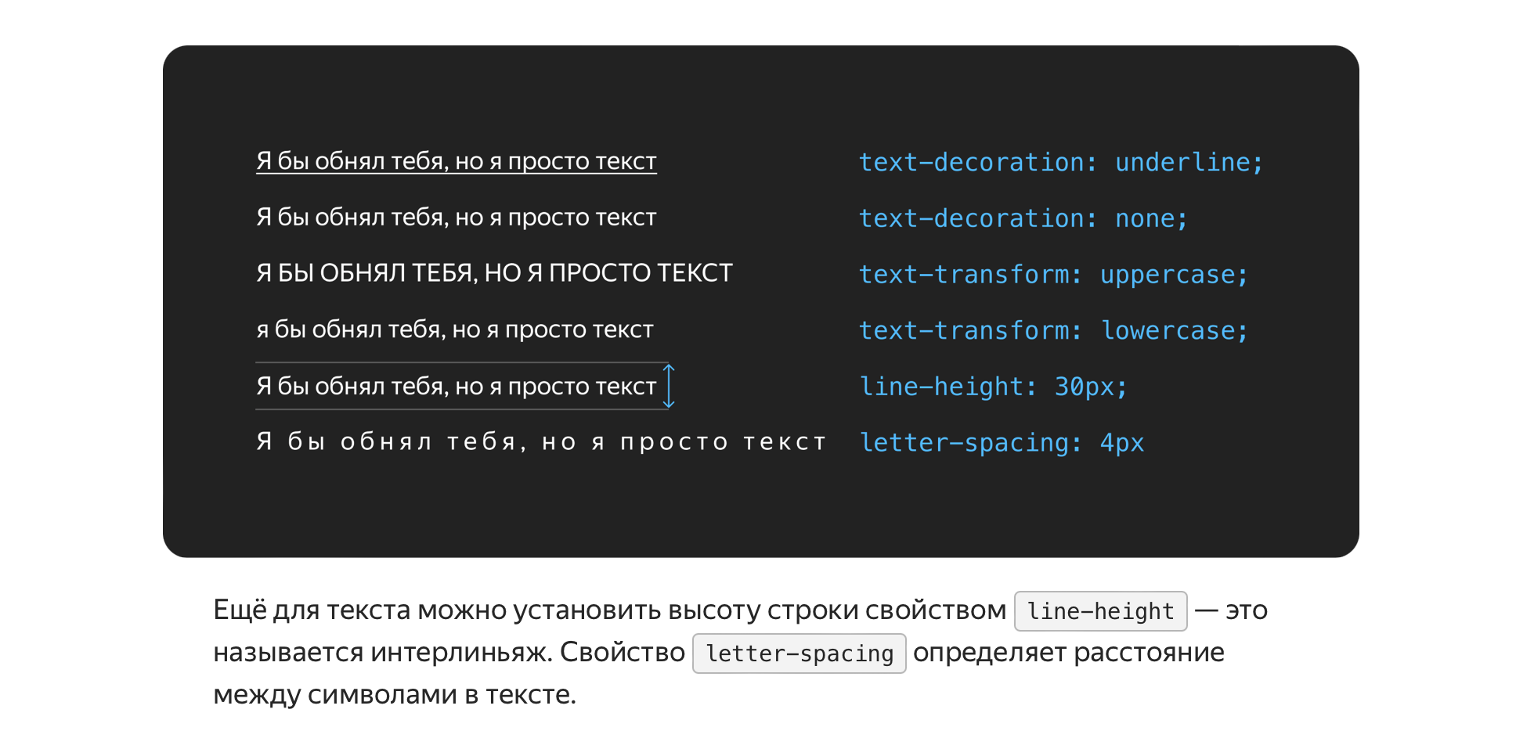Click the line-height double arrow indicator
The width and height of the screenshot is (1516, 756).
[669, 386]
